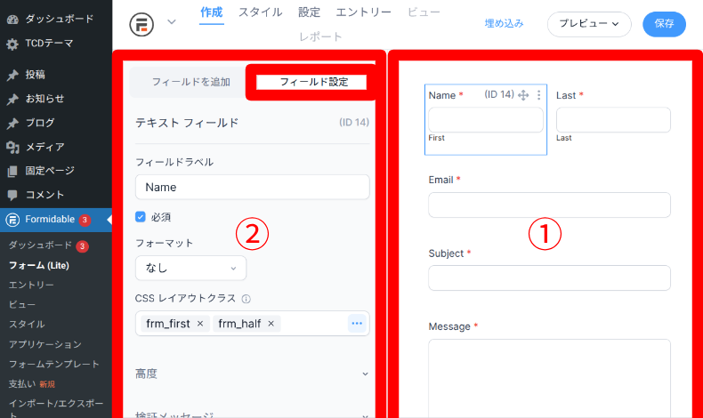Open CSS layout class options ellipsis button

(x=357, y=323)
